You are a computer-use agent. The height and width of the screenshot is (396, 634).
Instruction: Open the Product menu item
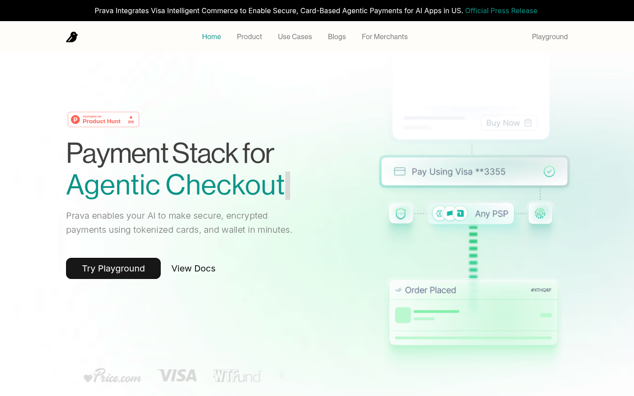[249, 37]
